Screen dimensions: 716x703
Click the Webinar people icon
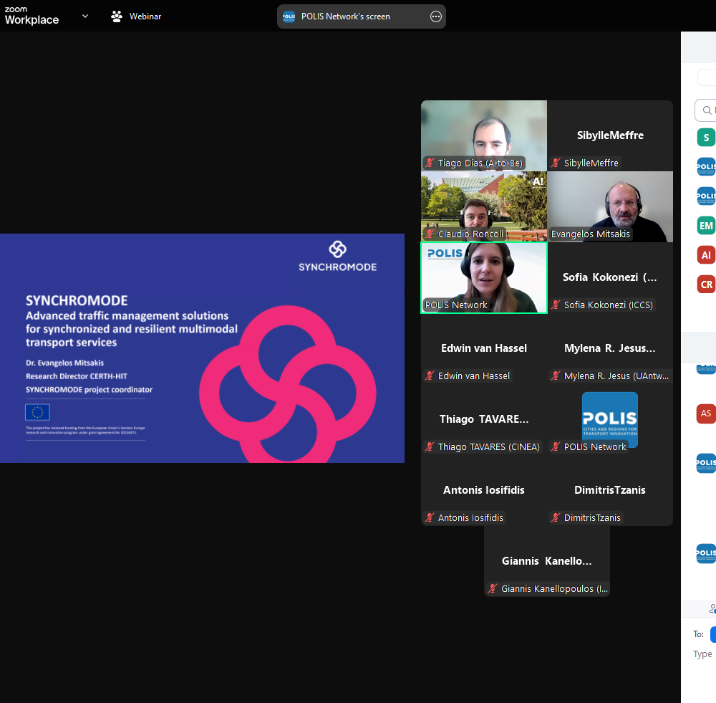coord(117,16)
